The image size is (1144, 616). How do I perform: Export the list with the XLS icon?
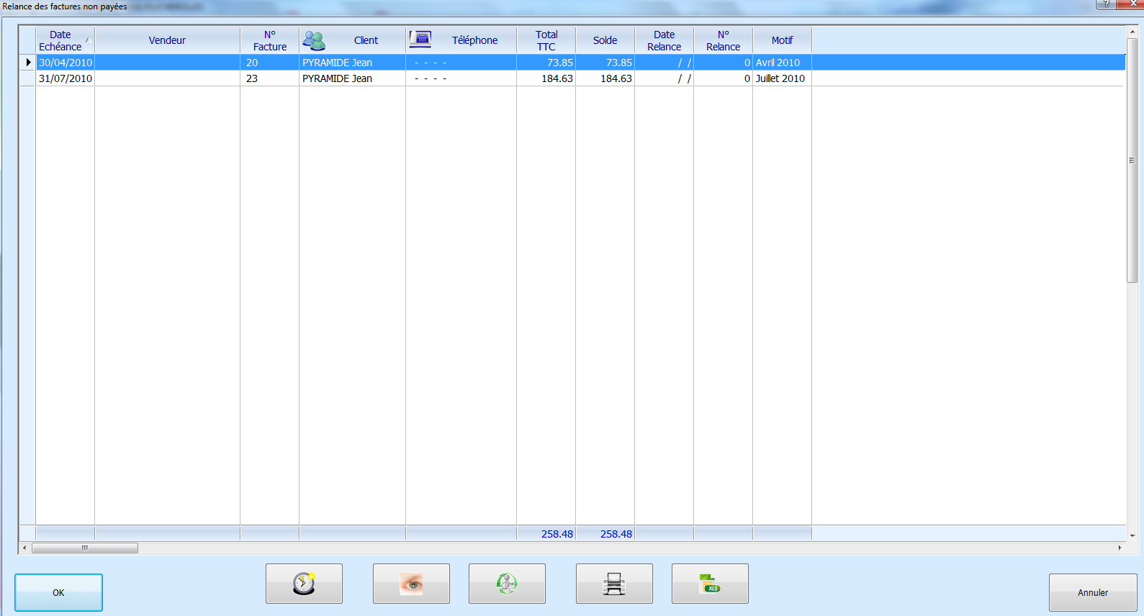click(x=710, y=584)
